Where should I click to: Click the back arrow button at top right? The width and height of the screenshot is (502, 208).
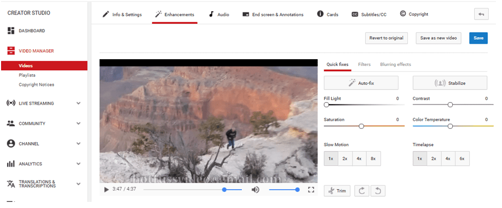481,14
